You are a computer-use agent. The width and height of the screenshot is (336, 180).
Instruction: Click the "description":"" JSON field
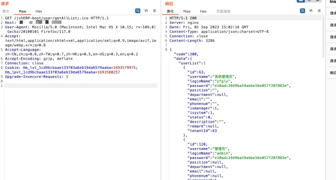pos(206,122)
